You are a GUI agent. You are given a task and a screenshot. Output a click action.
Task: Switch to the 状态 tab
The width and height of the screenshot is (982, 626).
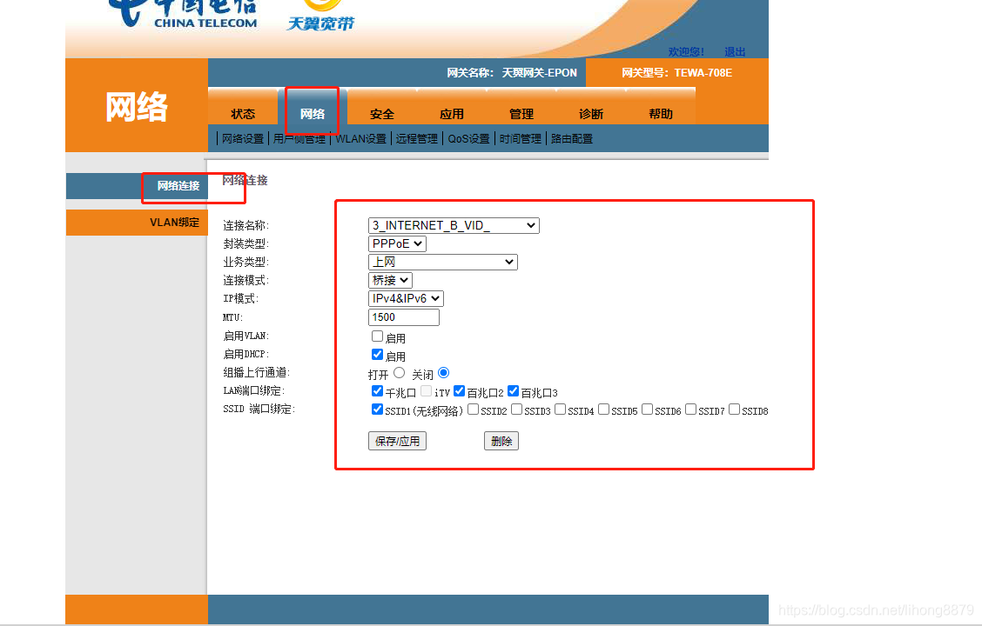pyautogui.click(x=243, y=112)
